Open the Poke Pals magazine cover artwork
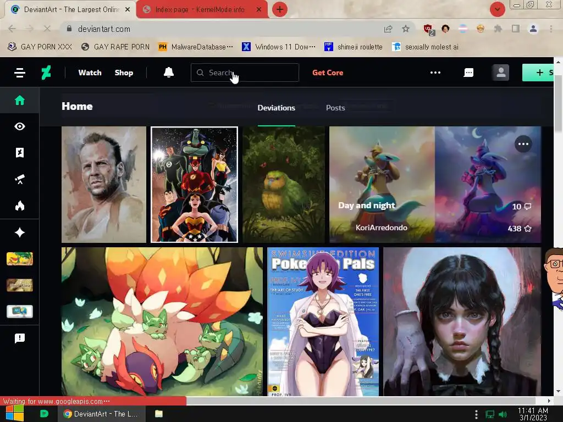 click(323, 321)
